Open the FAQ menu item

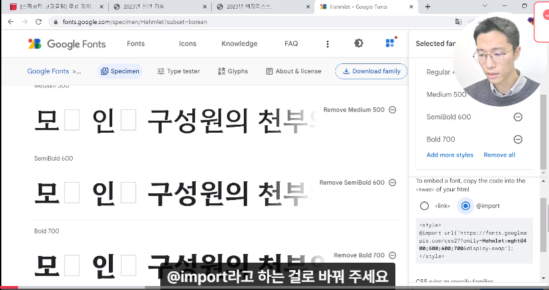point(291,44)
